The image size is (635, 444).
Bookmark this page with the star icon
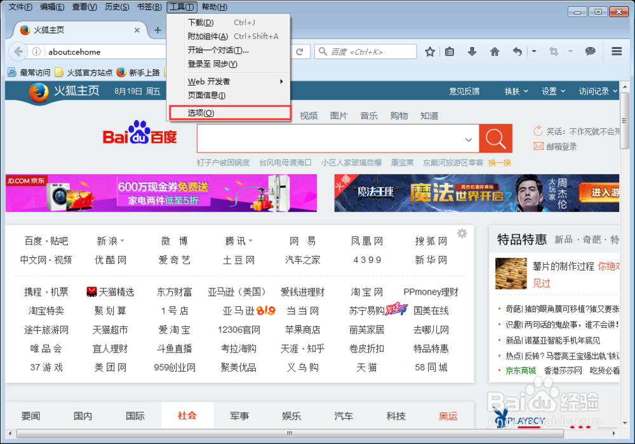(430, 51)
